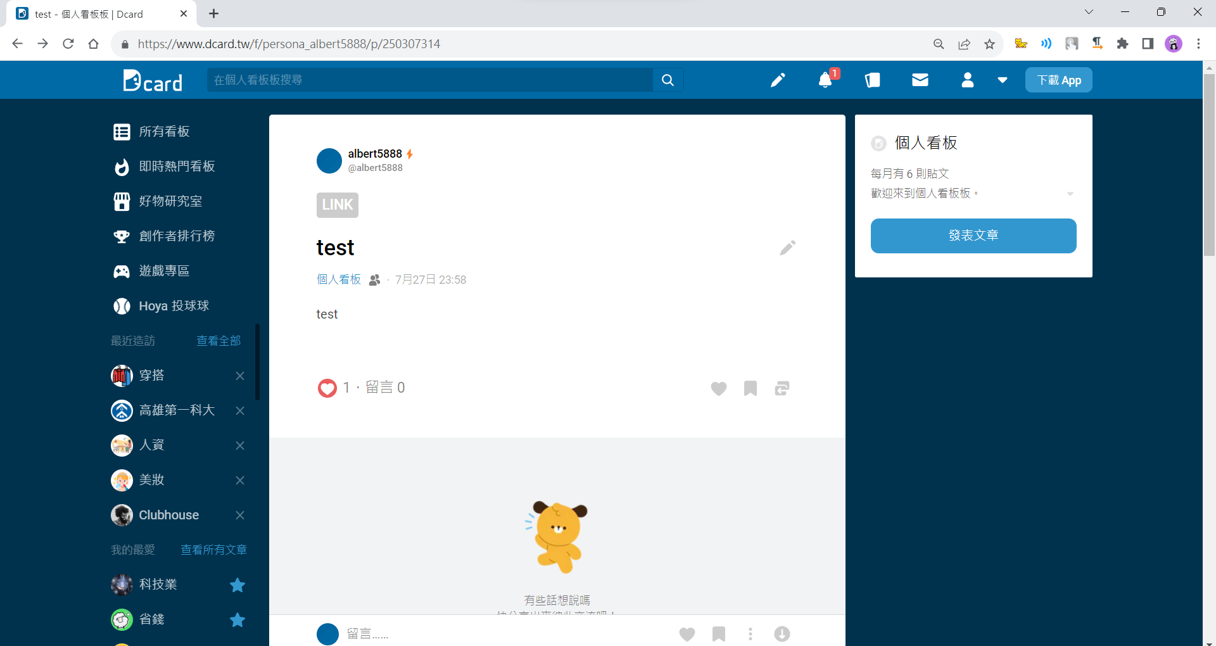The height and width of the screenshot is (646, 1216).
Task: Remove 人資 from recent visits
Action: pyautogui.click(x=240, y=445)
